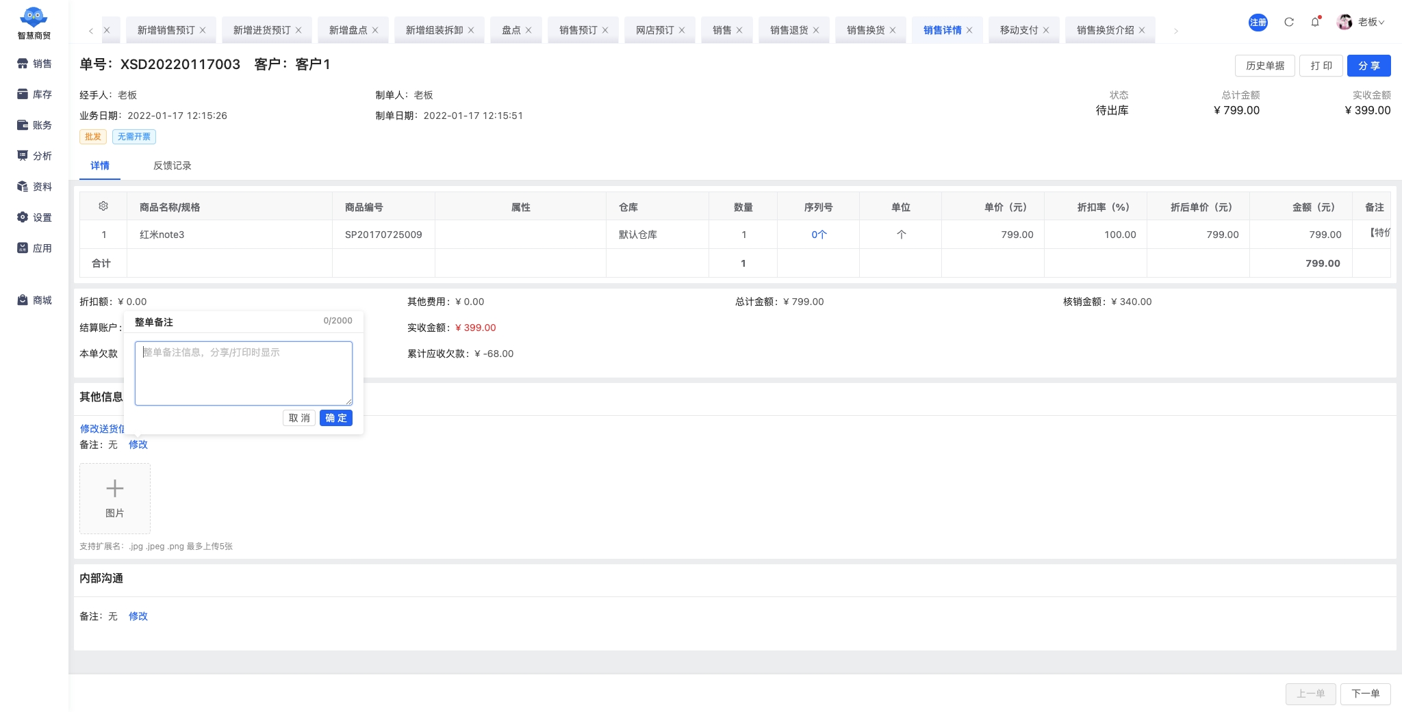Open the notification bell icon
Image resolution: width=1402 pixels, height=712 pixels.
1315,22
